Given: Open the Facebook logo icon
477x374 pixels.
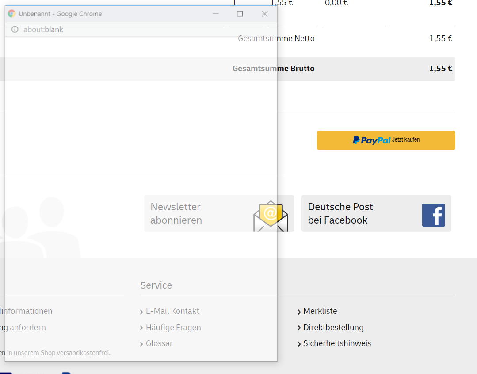Looking at the screenshot, I should pos(433,215).
